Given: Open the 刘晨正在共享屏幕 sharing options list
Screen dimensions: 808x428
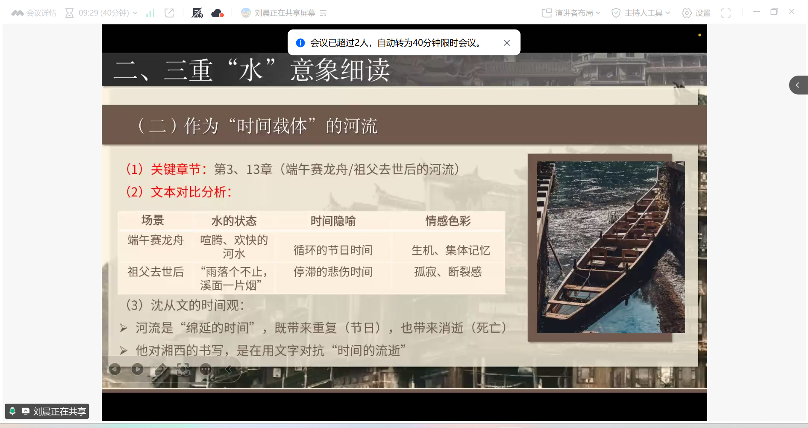Looking at the screenshot, I should (323, 13).
